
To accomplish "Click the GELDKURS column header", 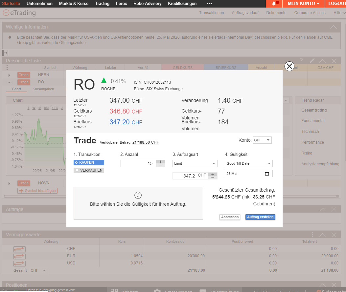I will click(182, 68).
